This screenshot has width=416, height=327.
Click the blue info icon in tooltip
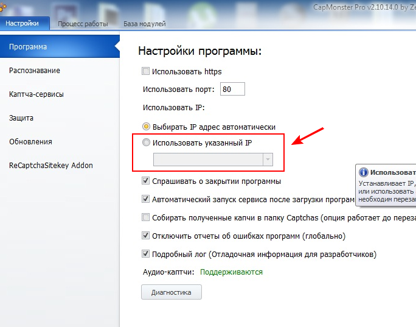tap(363, 172)
